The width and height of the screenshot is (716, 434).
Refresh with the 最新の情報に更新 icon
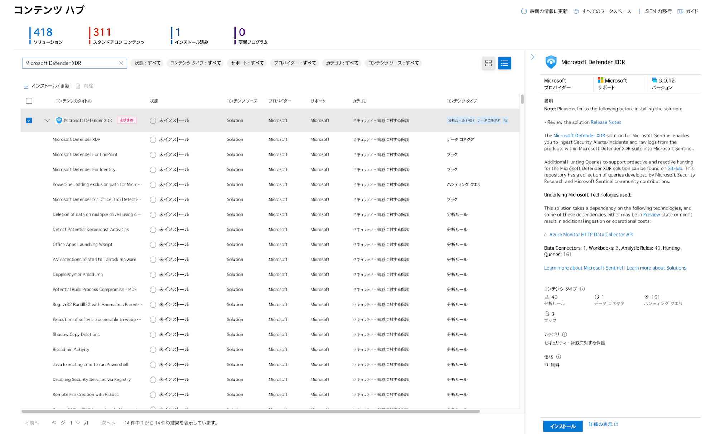[x=524, y=11]
